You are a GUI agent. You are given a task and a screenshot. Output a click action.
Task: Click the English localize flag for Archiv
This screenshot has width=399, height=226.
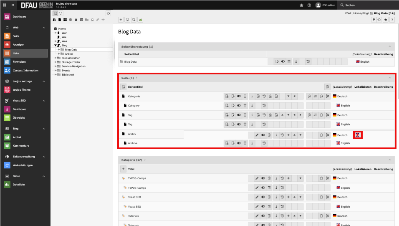pyautogui.click(x=358, y=135)
